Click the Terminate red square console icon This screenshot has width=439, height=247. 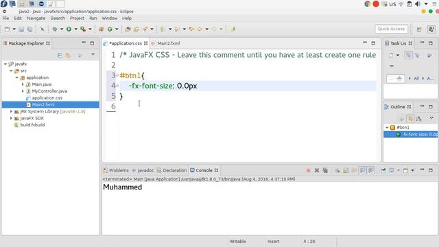pos(308,170)
